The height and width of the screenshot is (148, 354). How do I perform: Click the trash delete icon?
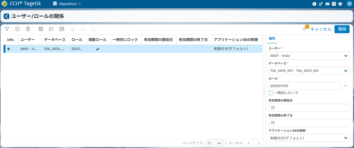(28, 29)
